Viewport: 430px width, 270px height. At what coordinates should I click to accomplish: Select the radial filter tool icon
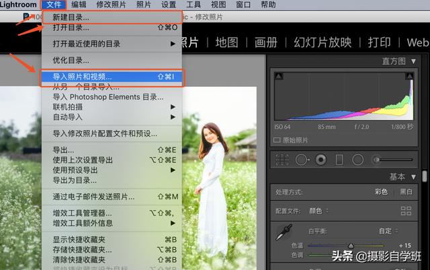(x=358, y=160)
